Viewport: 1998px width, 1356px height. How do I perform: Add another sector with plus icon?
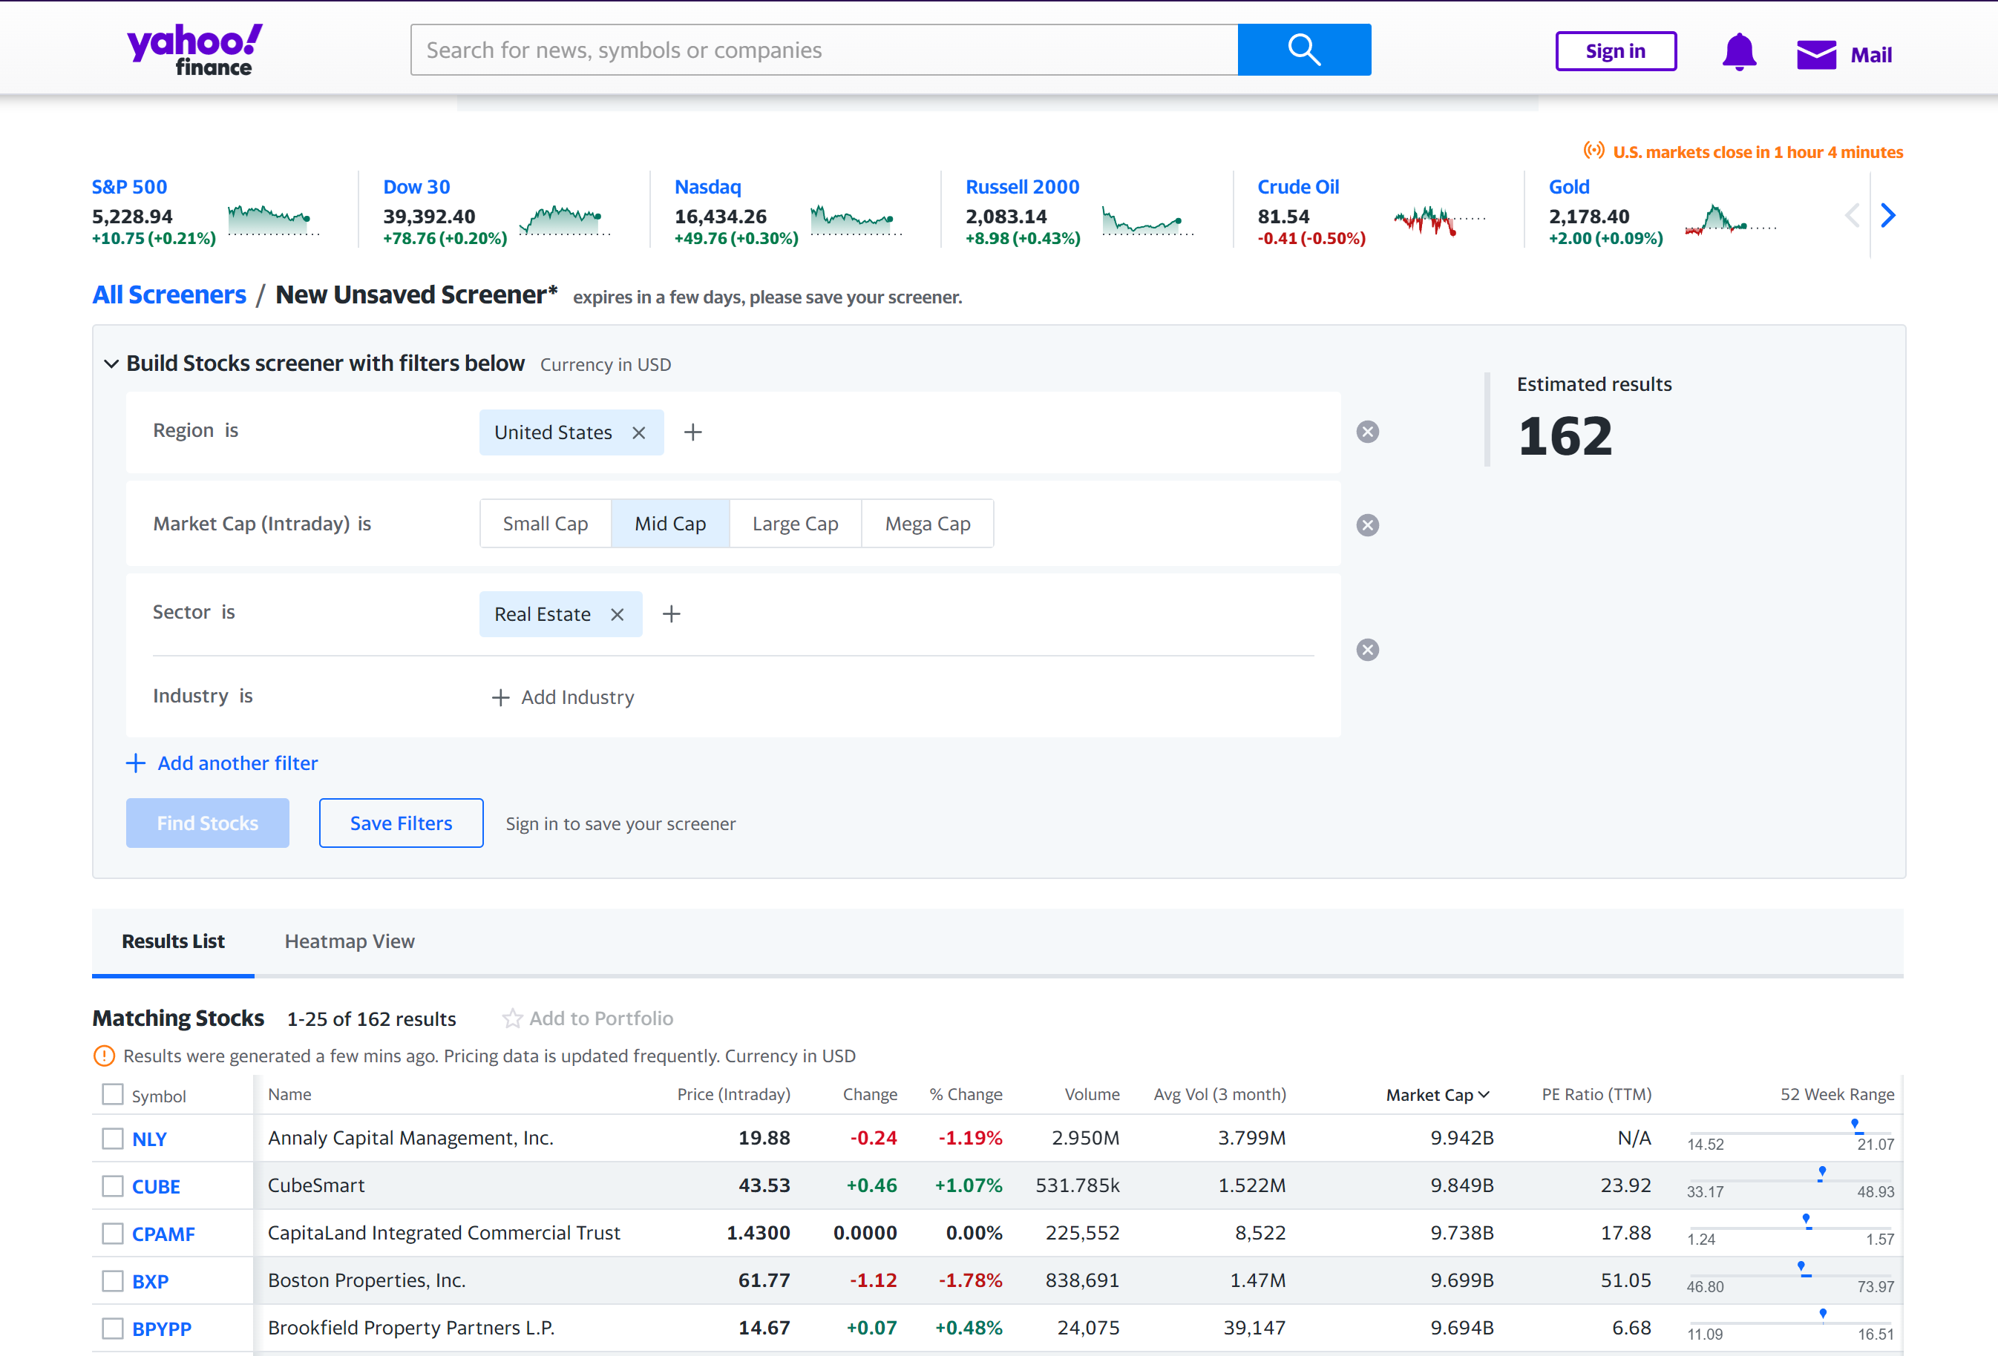pos(672,613)
